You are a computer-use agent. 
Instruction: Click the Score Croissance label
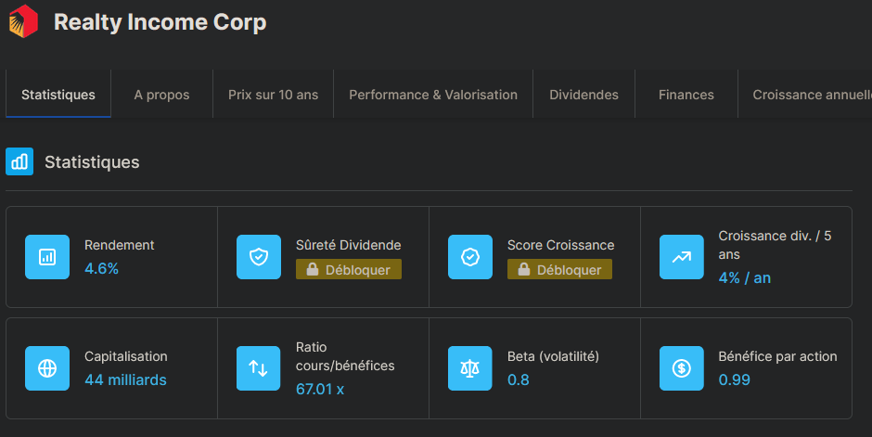(x=560, y=245)
